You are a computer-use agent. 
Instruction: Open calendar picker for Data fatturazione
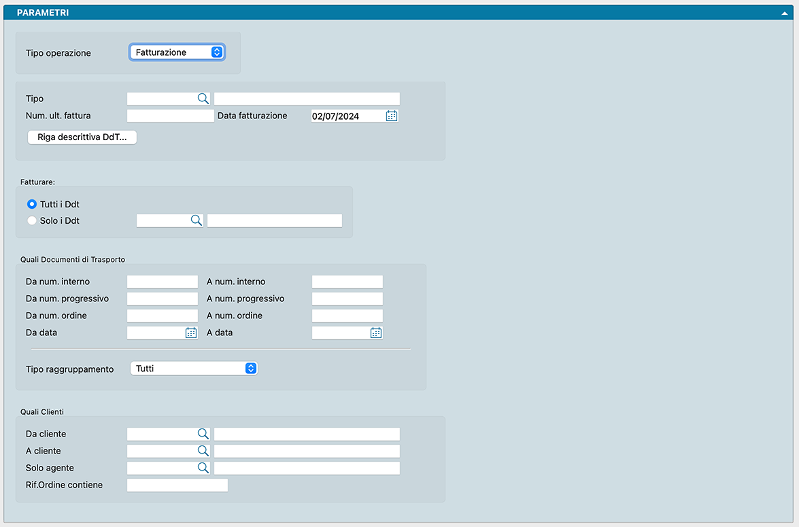pyautogui.click(x=392, y=116)
